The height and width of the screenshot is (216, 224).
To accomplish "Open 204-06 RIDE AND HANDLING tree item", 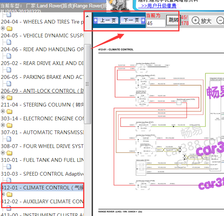I will [42, 49].
